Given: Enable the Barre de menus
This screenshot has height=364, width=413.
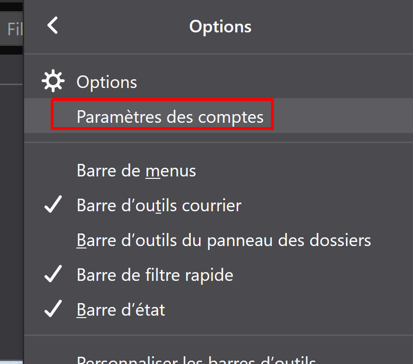Looking at the screenshot, I should pos(136,171).
